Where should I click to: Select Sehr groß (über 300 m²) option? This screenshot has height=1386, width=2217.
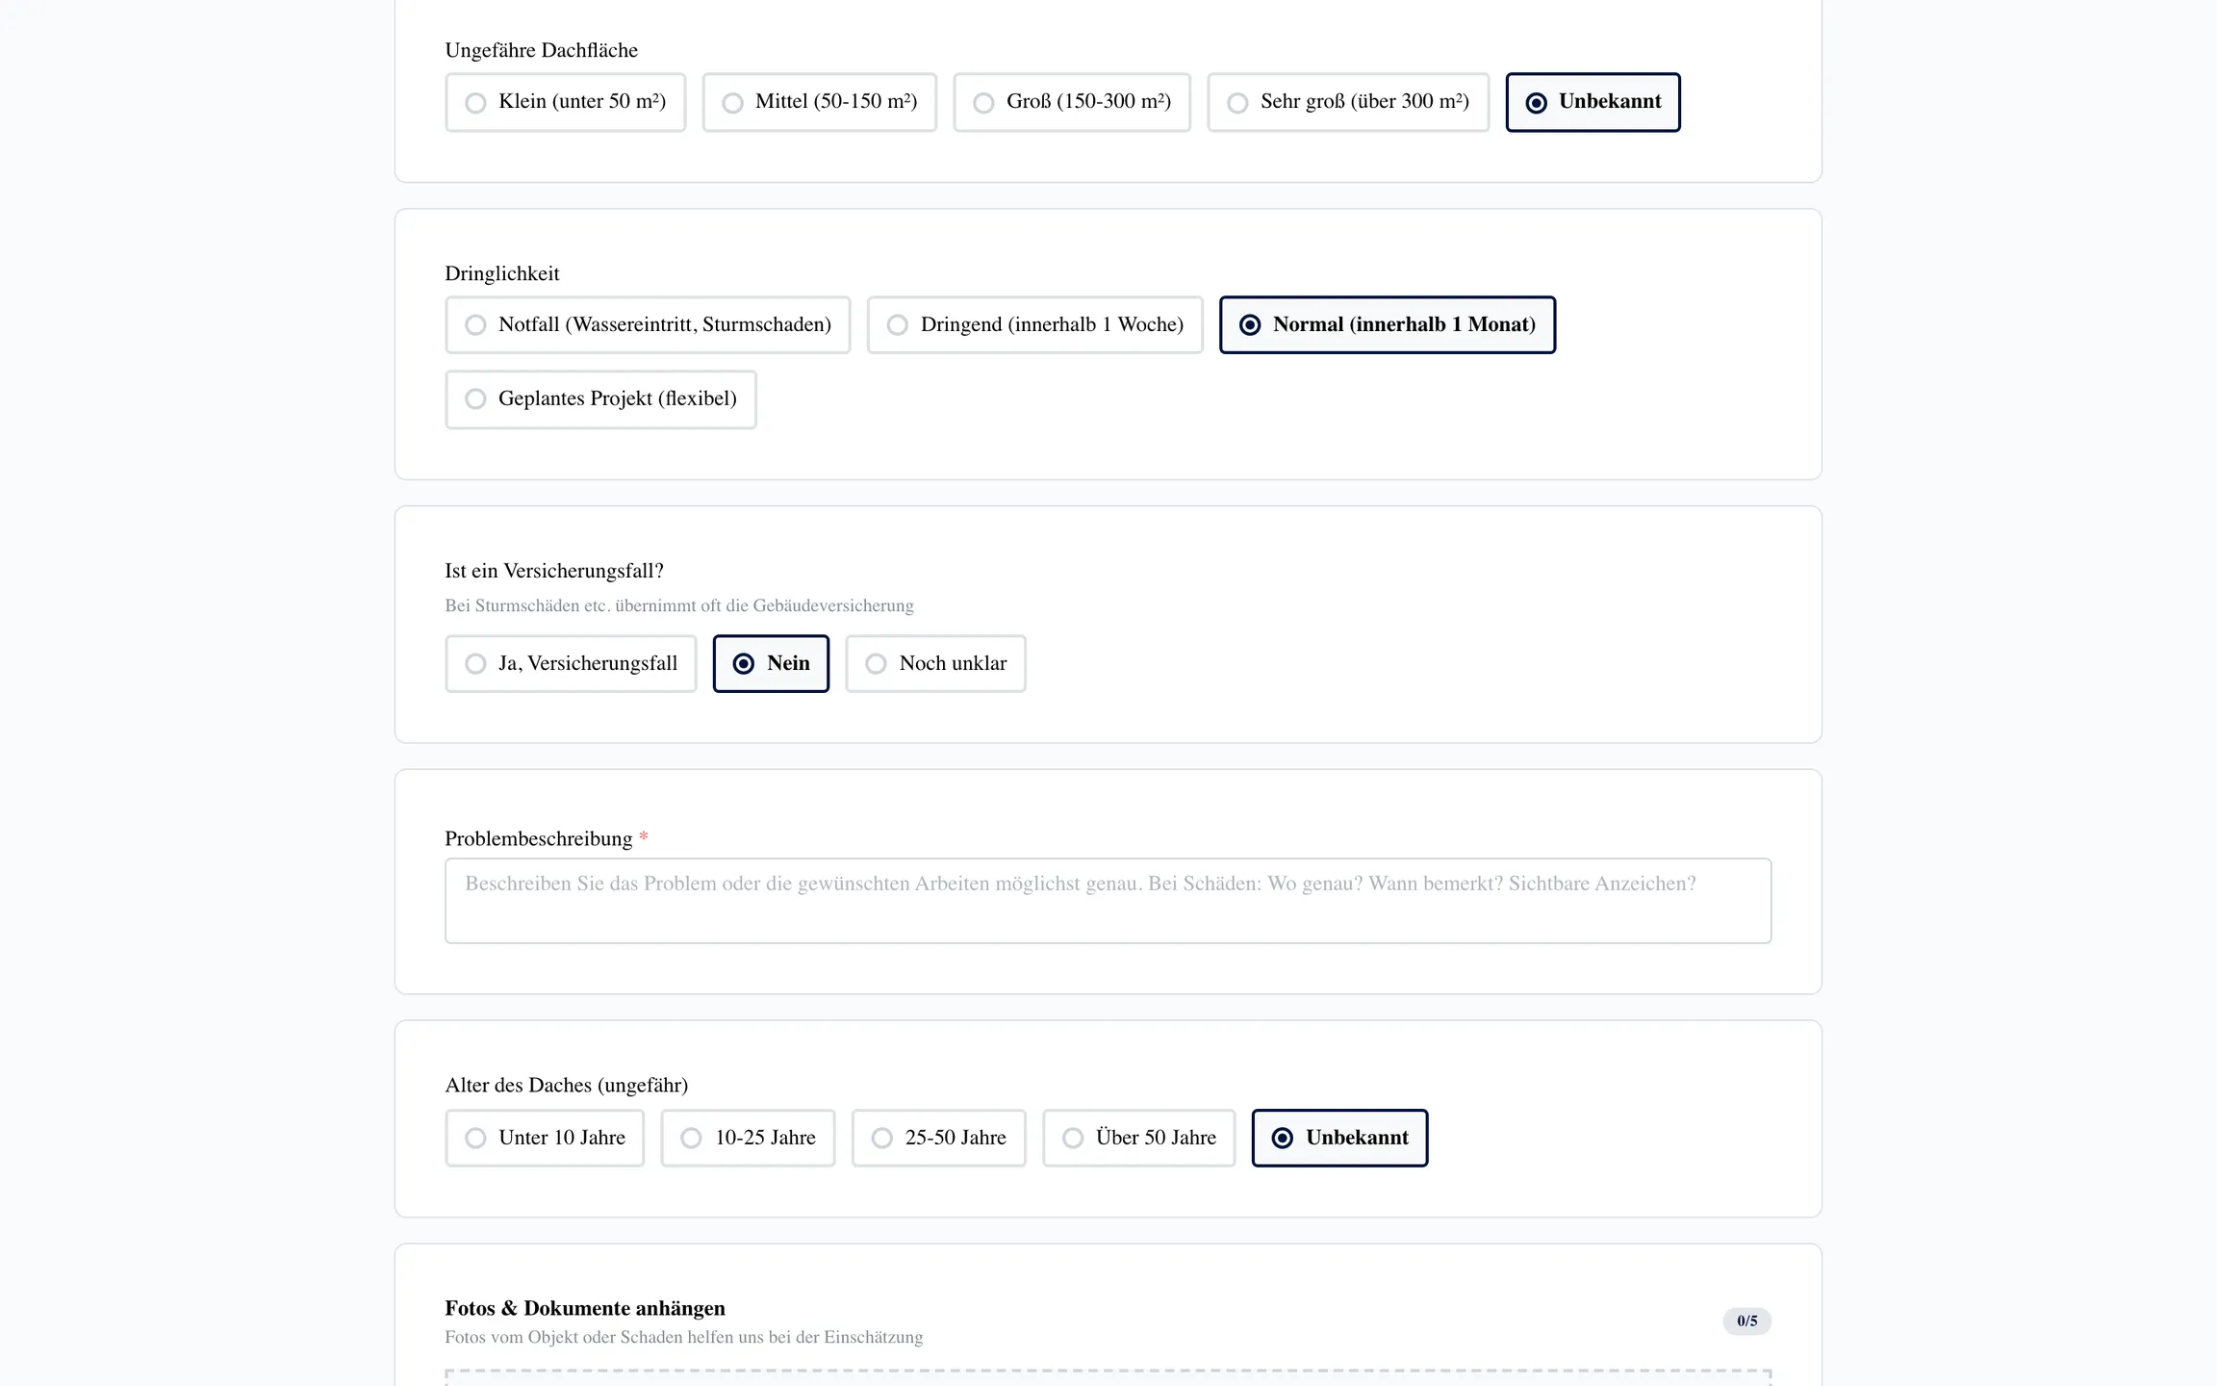click(1347, 102)
